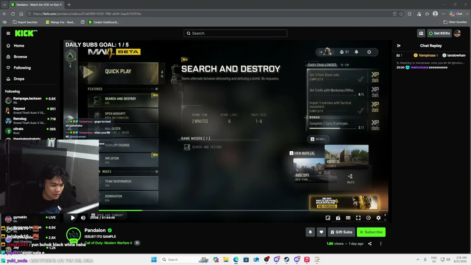Open Sayeed's channel
Screen dimensions: 471x265
tap(30, 110)
